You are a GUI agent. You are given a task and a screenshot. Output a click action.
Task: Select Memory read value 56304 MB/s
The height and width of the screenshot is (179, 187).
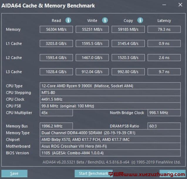coord(56,29)
